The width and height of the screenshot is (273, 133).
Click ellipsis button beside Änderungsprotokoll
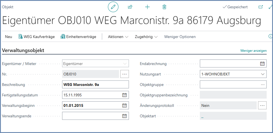[x=262, y=105]
